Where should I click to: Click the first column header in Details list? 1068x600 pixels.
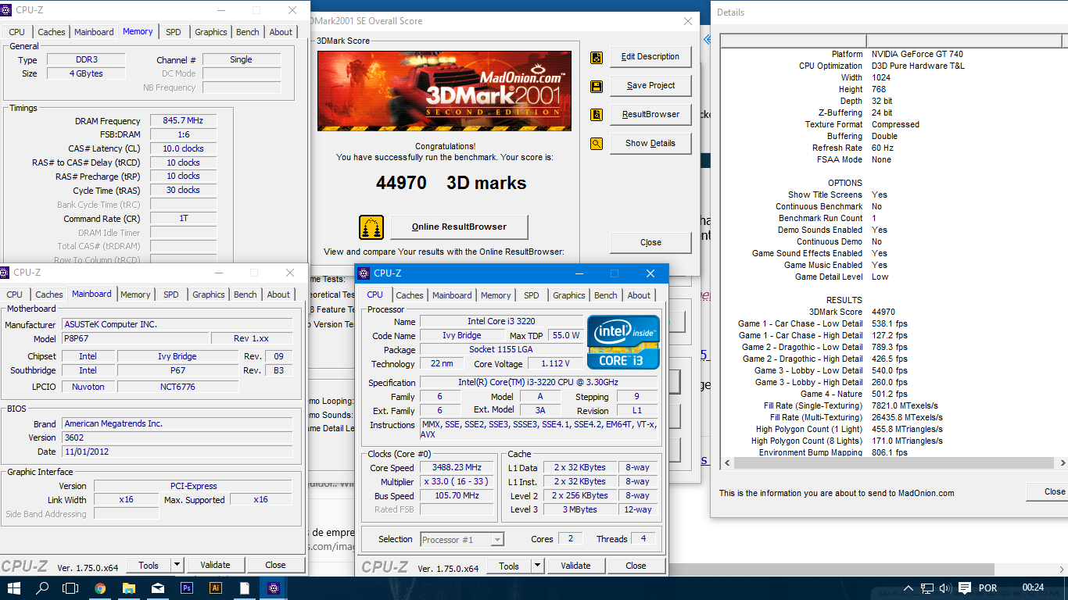click(x=793, y=41)
